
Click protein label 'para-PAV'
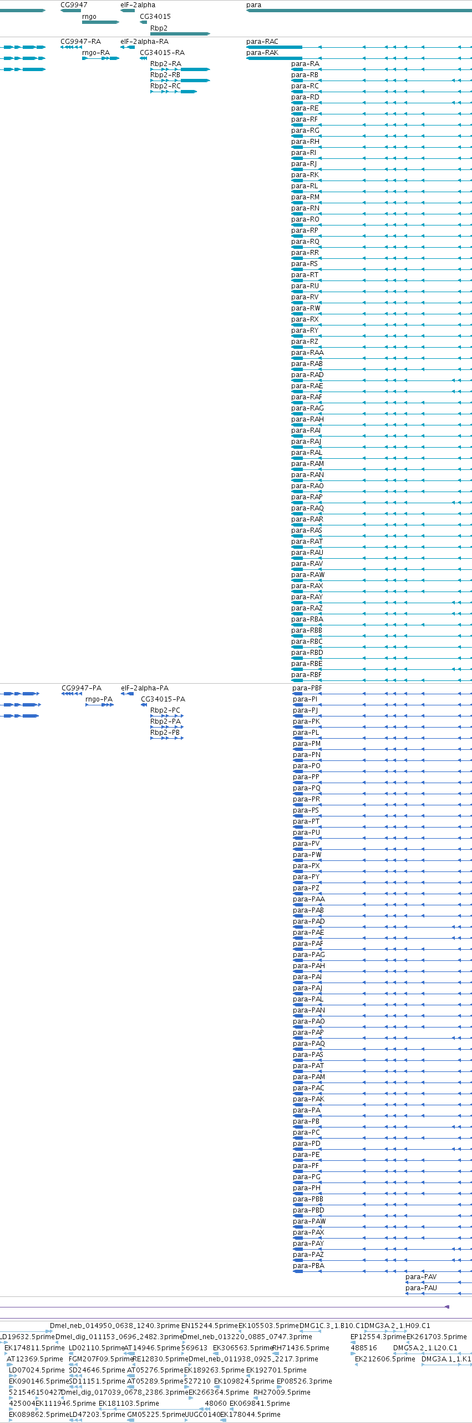[x=421, y=1277]
